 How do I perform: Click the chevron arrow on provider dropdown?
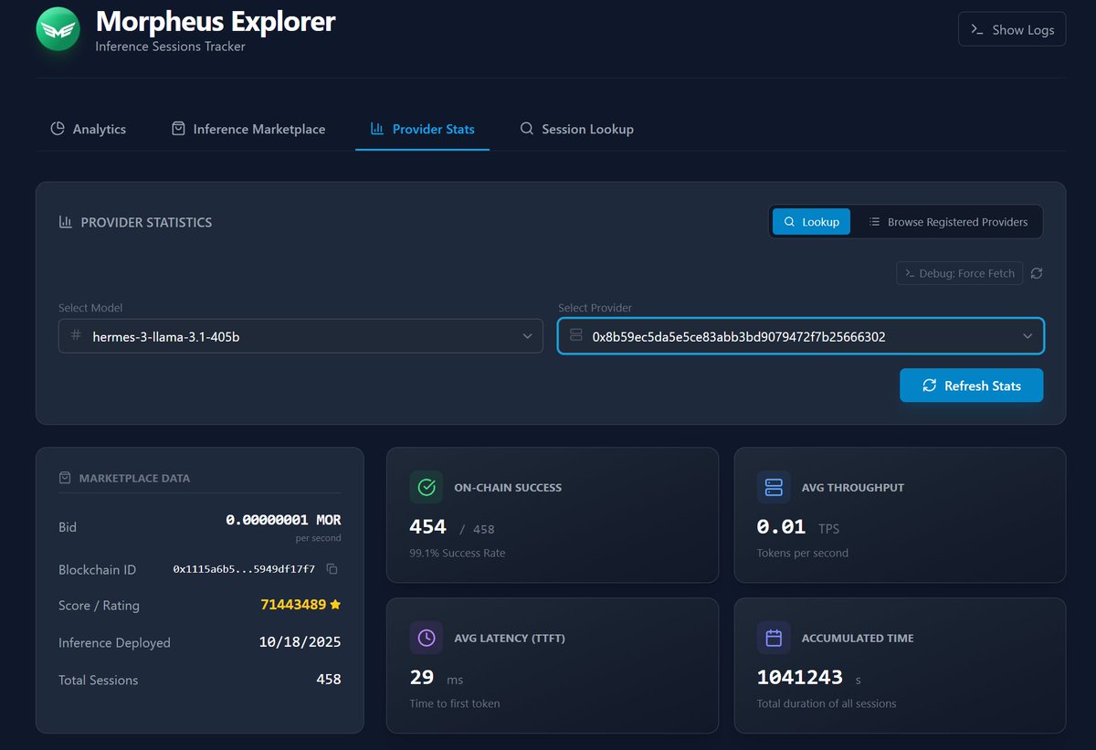[x=1027, y=336]
